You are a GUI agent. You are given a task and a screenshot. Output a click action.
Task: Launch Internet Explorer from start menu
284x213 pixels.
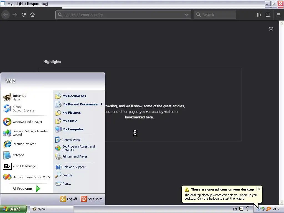click(x=26, y=144)
